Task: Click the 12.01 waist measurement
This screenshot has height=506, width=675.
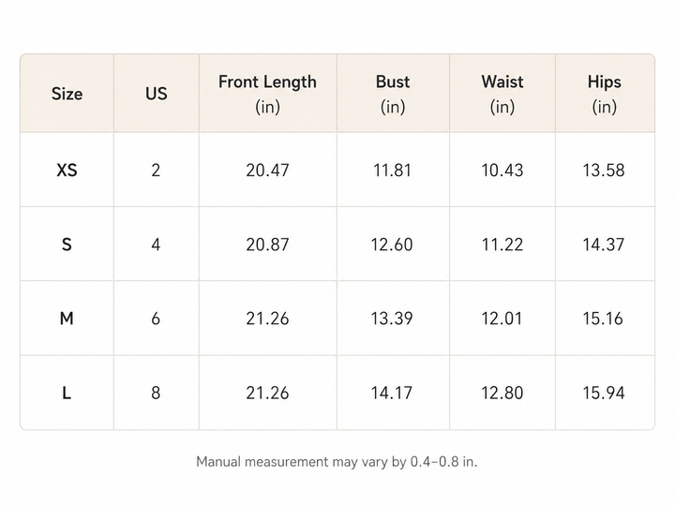Action: (502, 319)
